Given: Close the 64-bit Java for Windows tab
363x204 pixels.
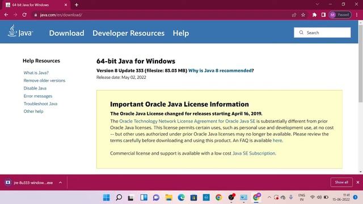Looking at the screenshot, I should (66, 5).
